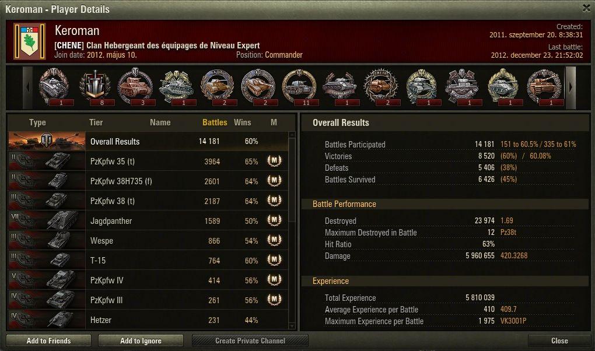
Task: Click the Create Private Channel button
Action: pyautogui.click(x=250, y=341)
